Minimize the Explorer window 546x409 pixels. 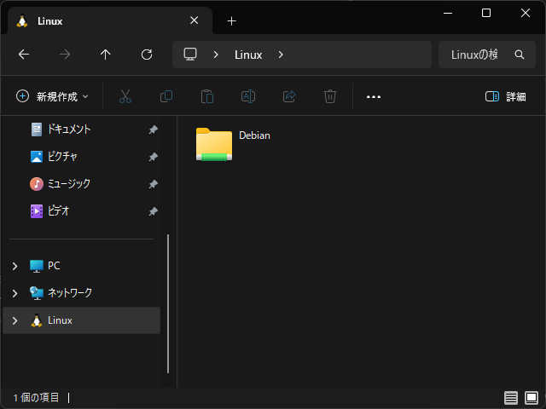pyautogui.click(x=448, y=14)
